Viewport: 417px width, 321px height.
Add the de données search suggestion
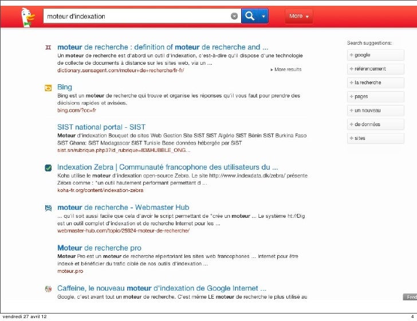[376, 124]
